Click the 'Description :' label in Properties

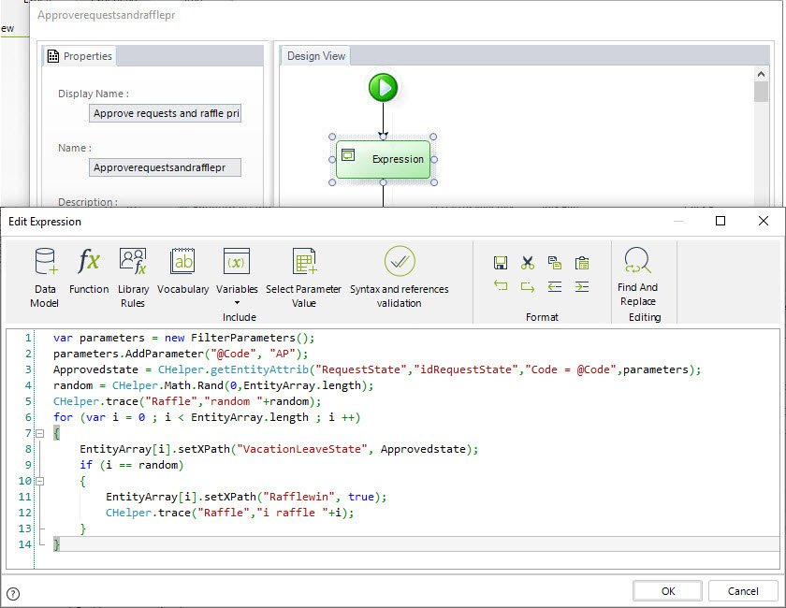pyautogui.click(x=88, y=202)
